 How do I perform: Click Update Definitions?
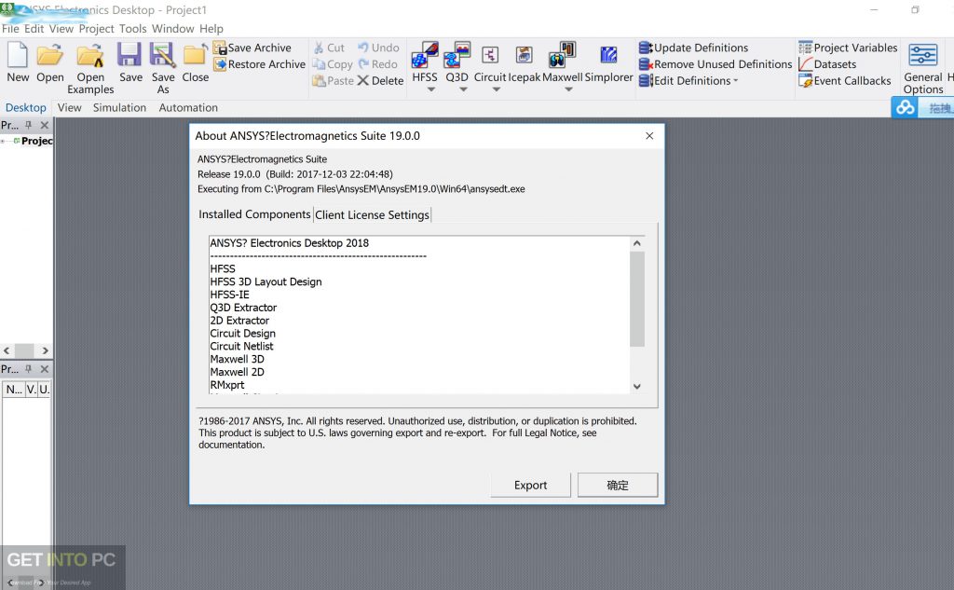click(693, 48)
